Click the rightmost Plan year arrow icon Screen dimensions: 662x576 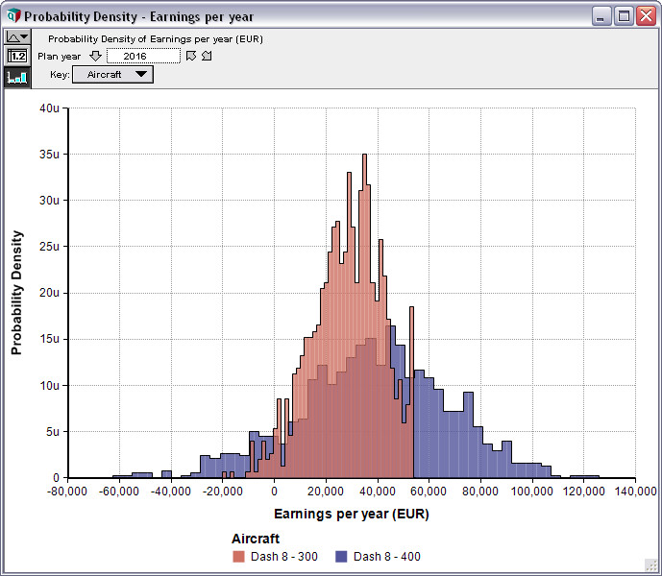point(207,57)
